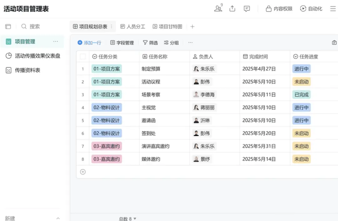
Task: Collapse the 新建 section at sidebar bottom
Action: tap(58, 218)
